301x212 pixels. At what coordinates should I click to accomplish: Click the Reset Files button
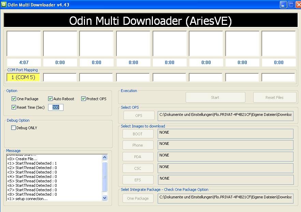pyautogui.click(x=275, y=97)
